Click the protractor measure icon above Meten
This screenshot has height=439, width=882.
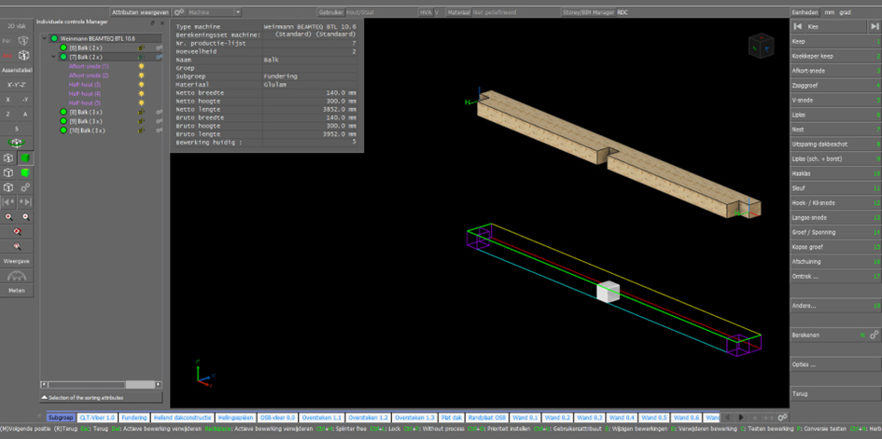(x=17, y=276)
